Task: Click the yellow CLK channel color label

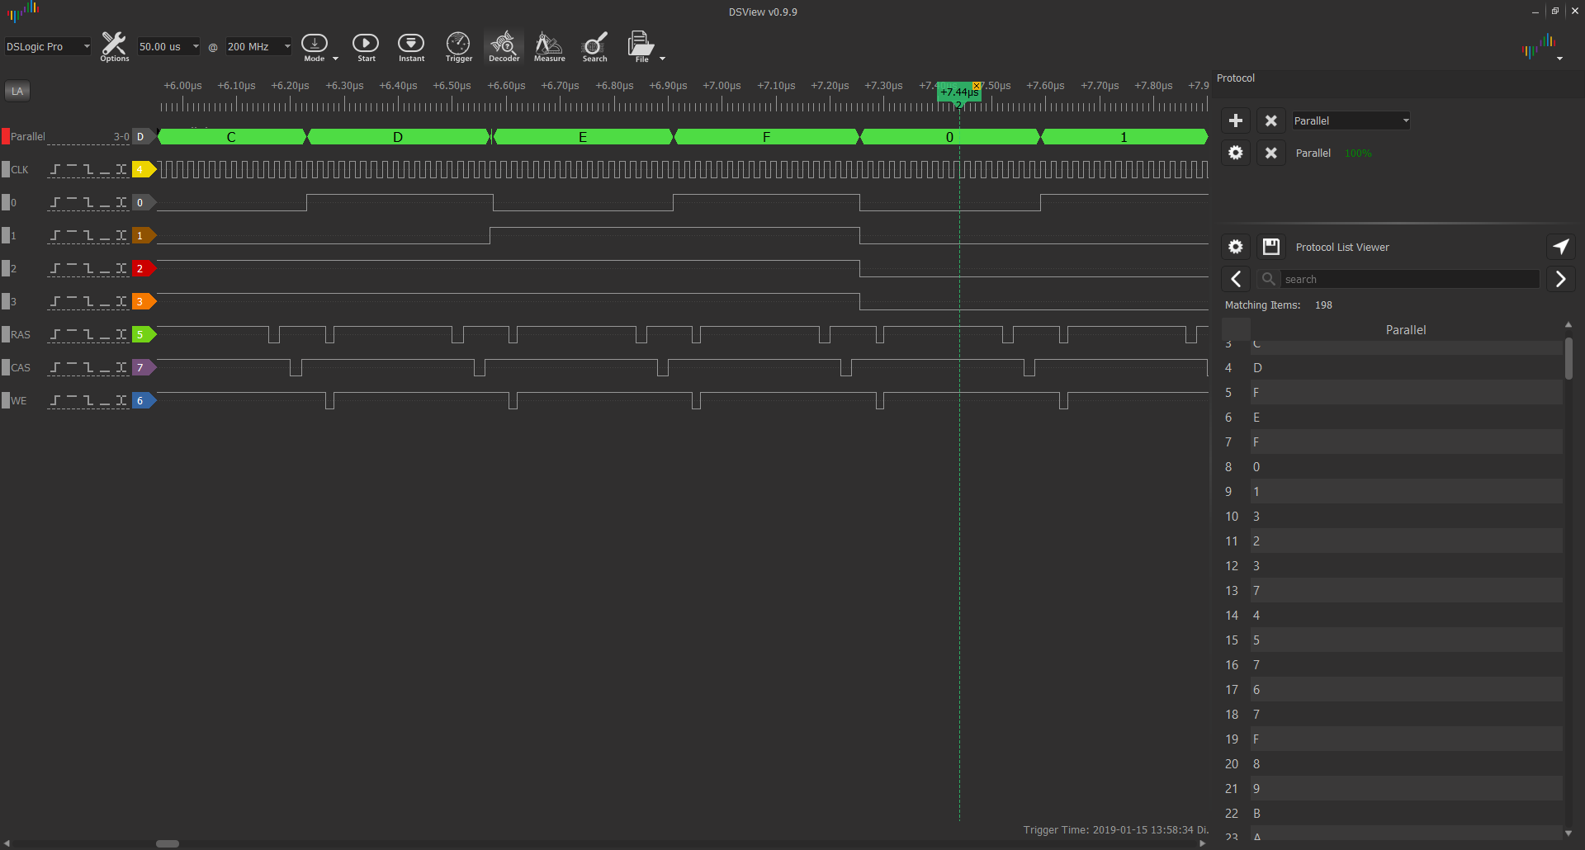Action: coord(142,169)
